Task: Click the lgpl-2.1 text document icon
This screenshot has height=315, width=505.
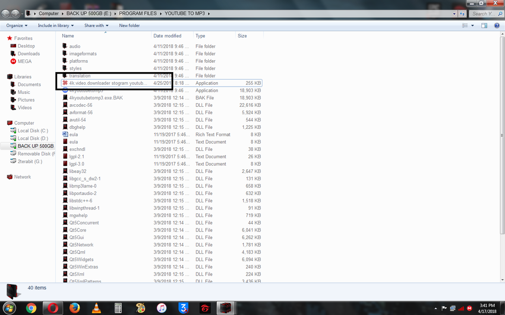Action: point(65,156)
